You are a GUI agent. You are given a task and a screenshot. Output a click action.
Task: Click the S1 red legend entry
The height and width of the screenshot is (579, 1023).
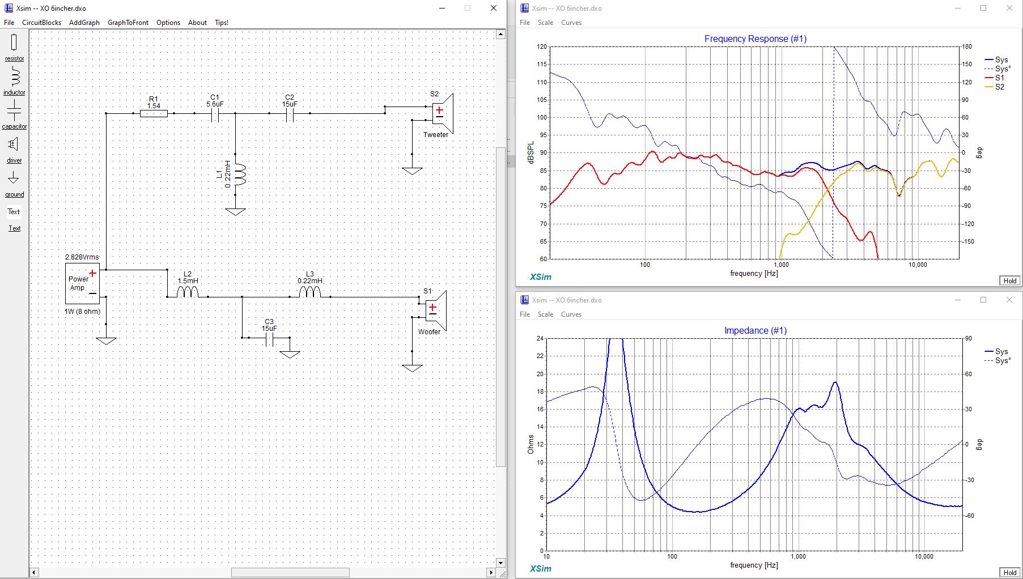(x=994, y=78)
